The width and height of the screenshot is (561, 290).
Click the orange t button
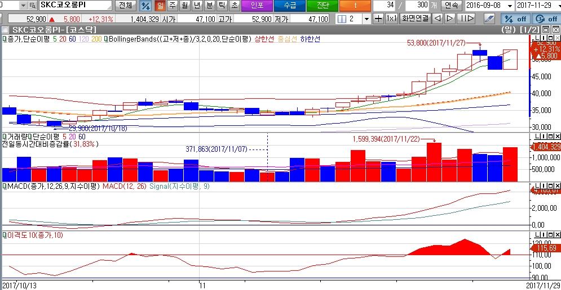[355, 6]
